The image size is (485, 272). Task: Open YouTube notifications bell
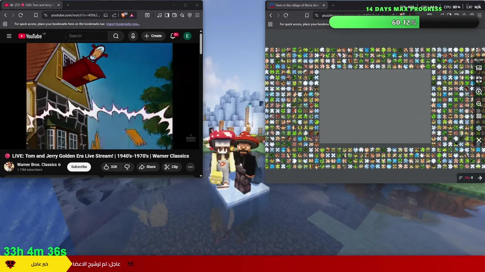[173, 36]
